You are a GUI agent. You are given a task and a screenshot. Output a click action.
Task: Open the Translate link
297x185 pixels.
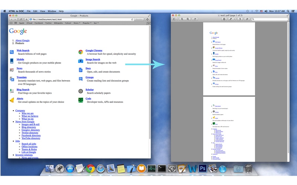pos(22,77)
